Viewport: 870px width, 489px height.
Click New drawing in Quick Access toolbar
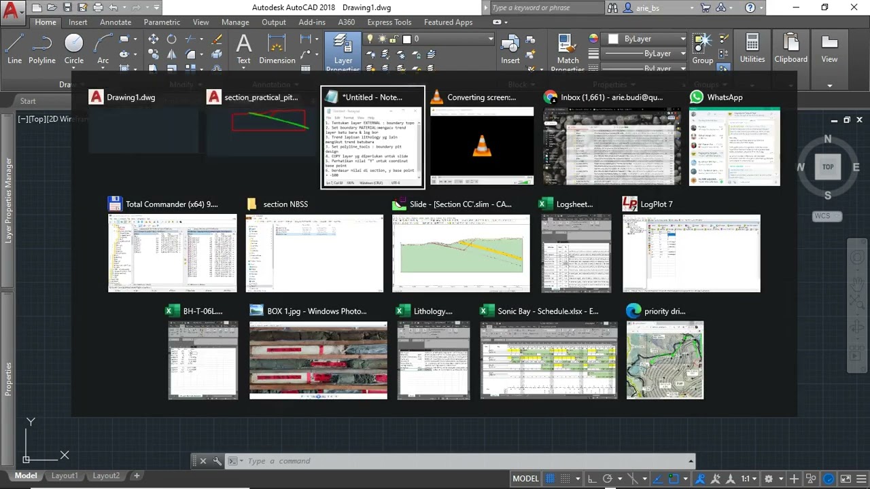pyautogui.click(x=36, y=8)
